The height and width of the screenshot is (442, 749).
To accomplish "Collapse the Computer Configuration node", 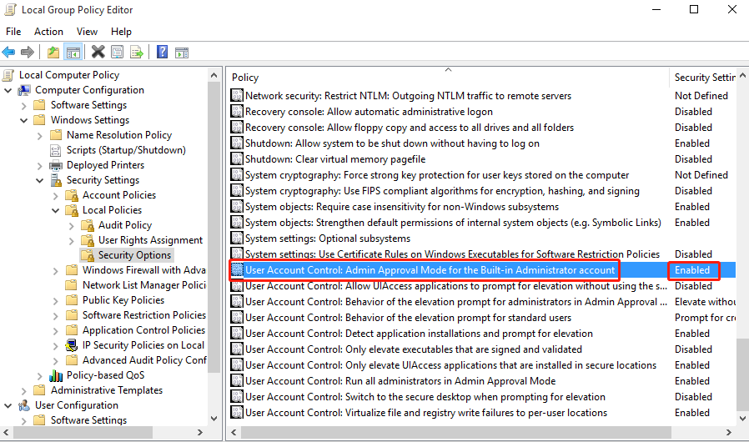I will 8,90.
